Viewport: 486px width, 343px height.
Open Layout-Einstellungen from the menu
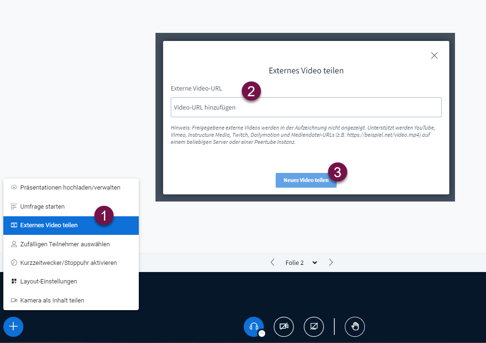71,282
